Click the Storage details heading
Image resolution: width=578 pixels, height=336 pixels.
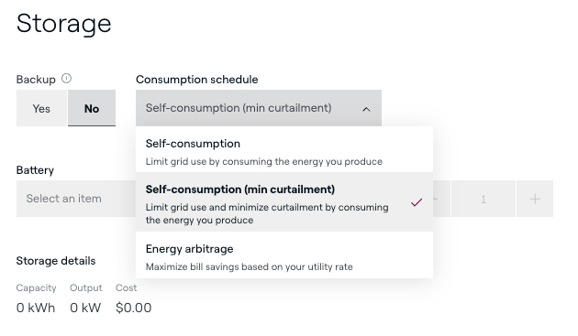[x=56, y=261]
